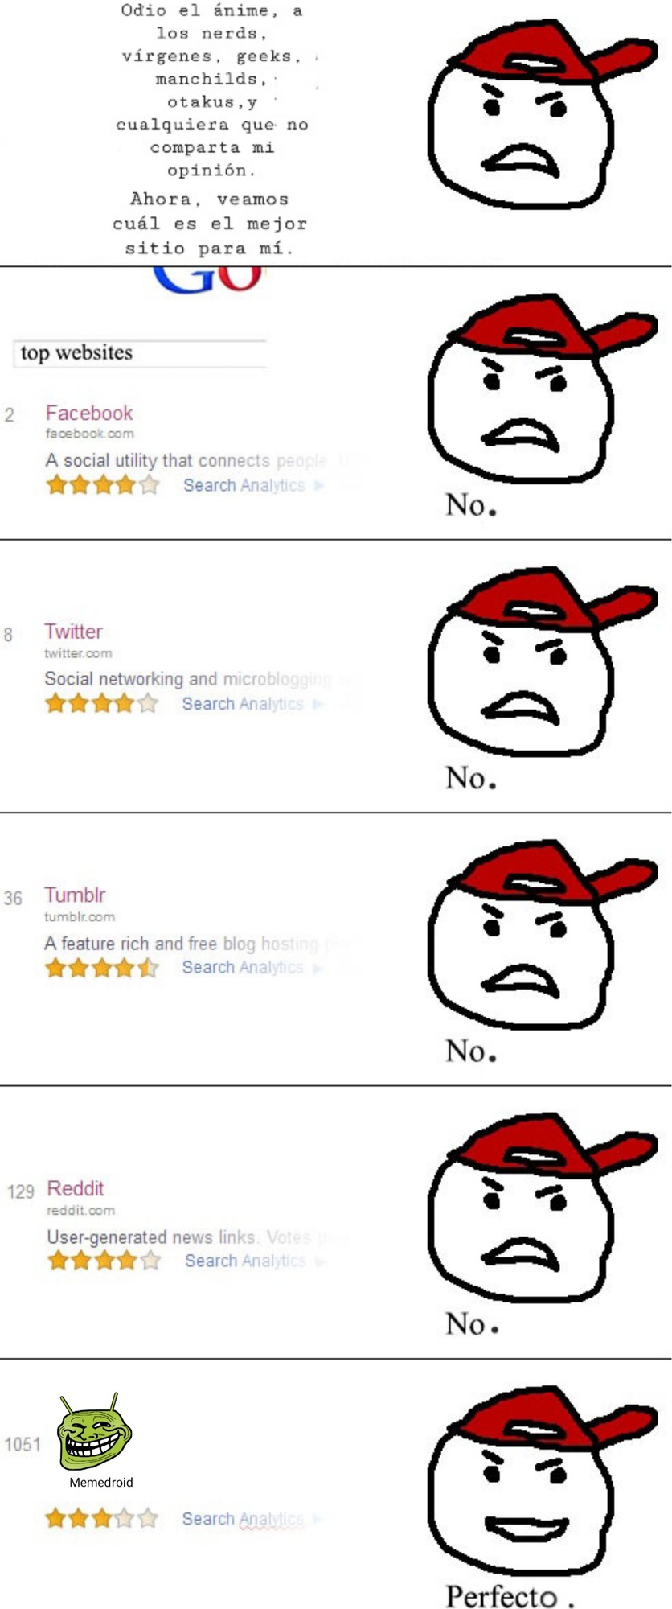Click Twitter's star rating icons

tap(101, 704)
